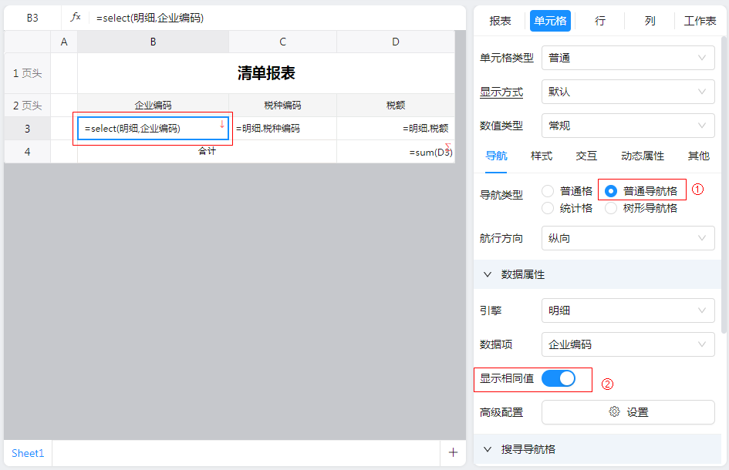Switch to the 报表 tab
729x470 pixels.
tap(500, 21)
